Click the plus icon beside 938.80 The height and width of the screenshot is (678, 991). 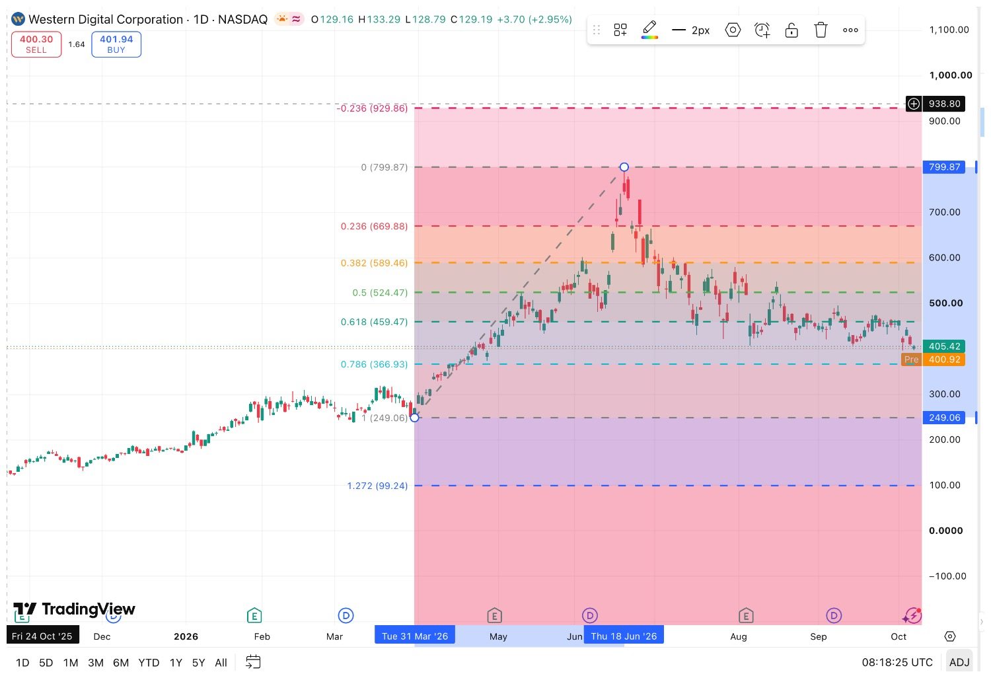[x=914, y=104]
